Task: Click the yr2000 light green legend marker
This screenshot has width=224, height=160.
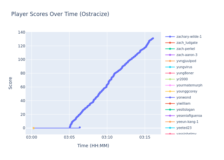Action: click(x=170, y=79)
